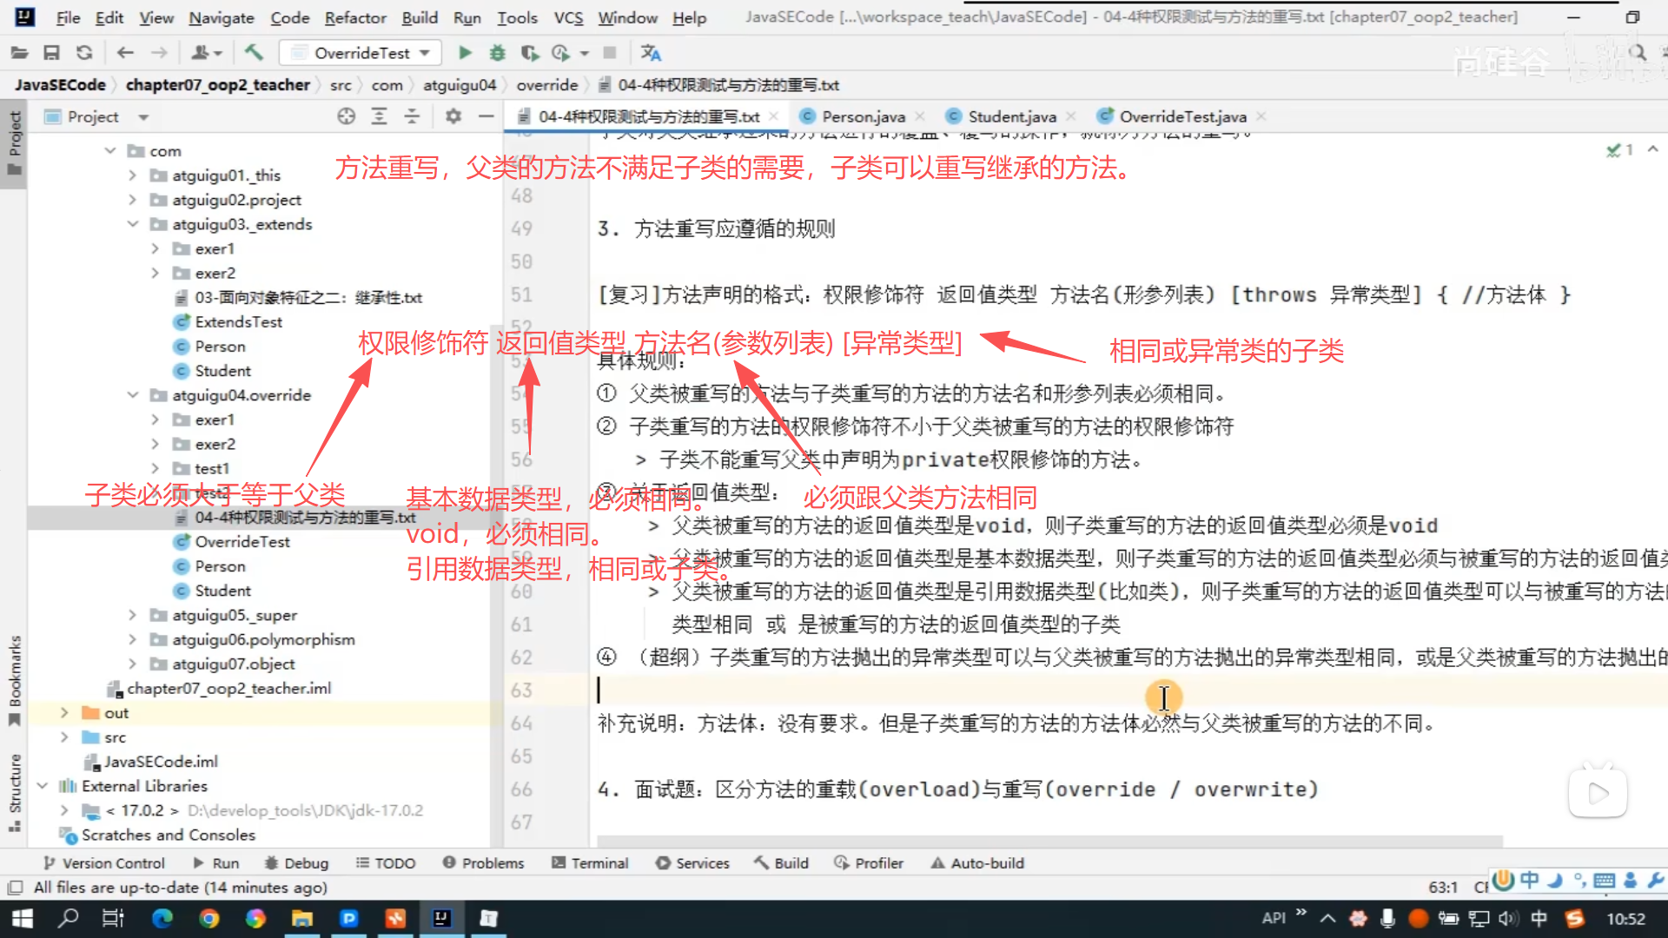
Task: Collapse all in Project panel
Action: click(x=412, y=116)
